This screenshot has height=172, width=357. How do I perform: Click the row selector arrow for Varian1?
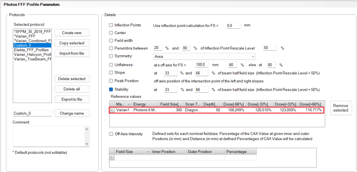pos(112,110)
